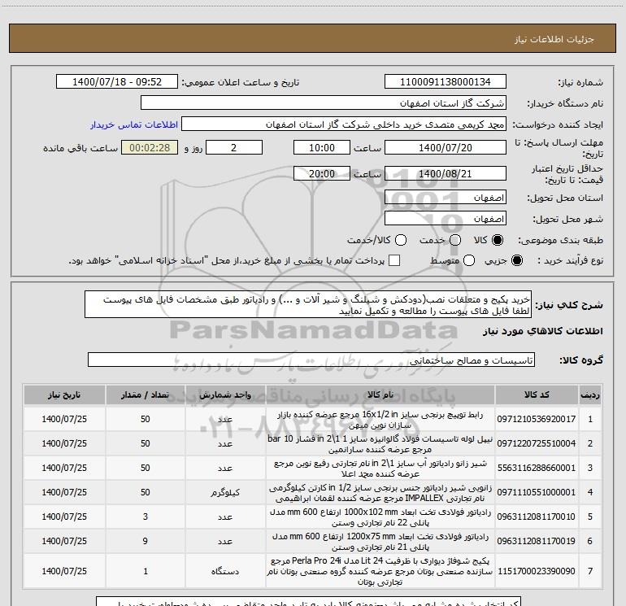Click product code 1151700023390090
Image resolution: width=626 pixels, height=606 pixels.
point(537,571)
